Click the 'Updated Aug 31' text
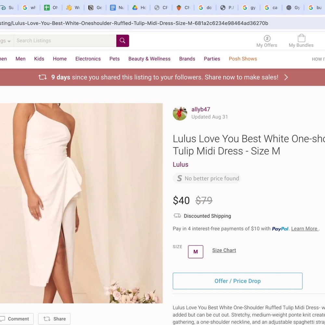This screenshot has height=325, width=325. 210,117
